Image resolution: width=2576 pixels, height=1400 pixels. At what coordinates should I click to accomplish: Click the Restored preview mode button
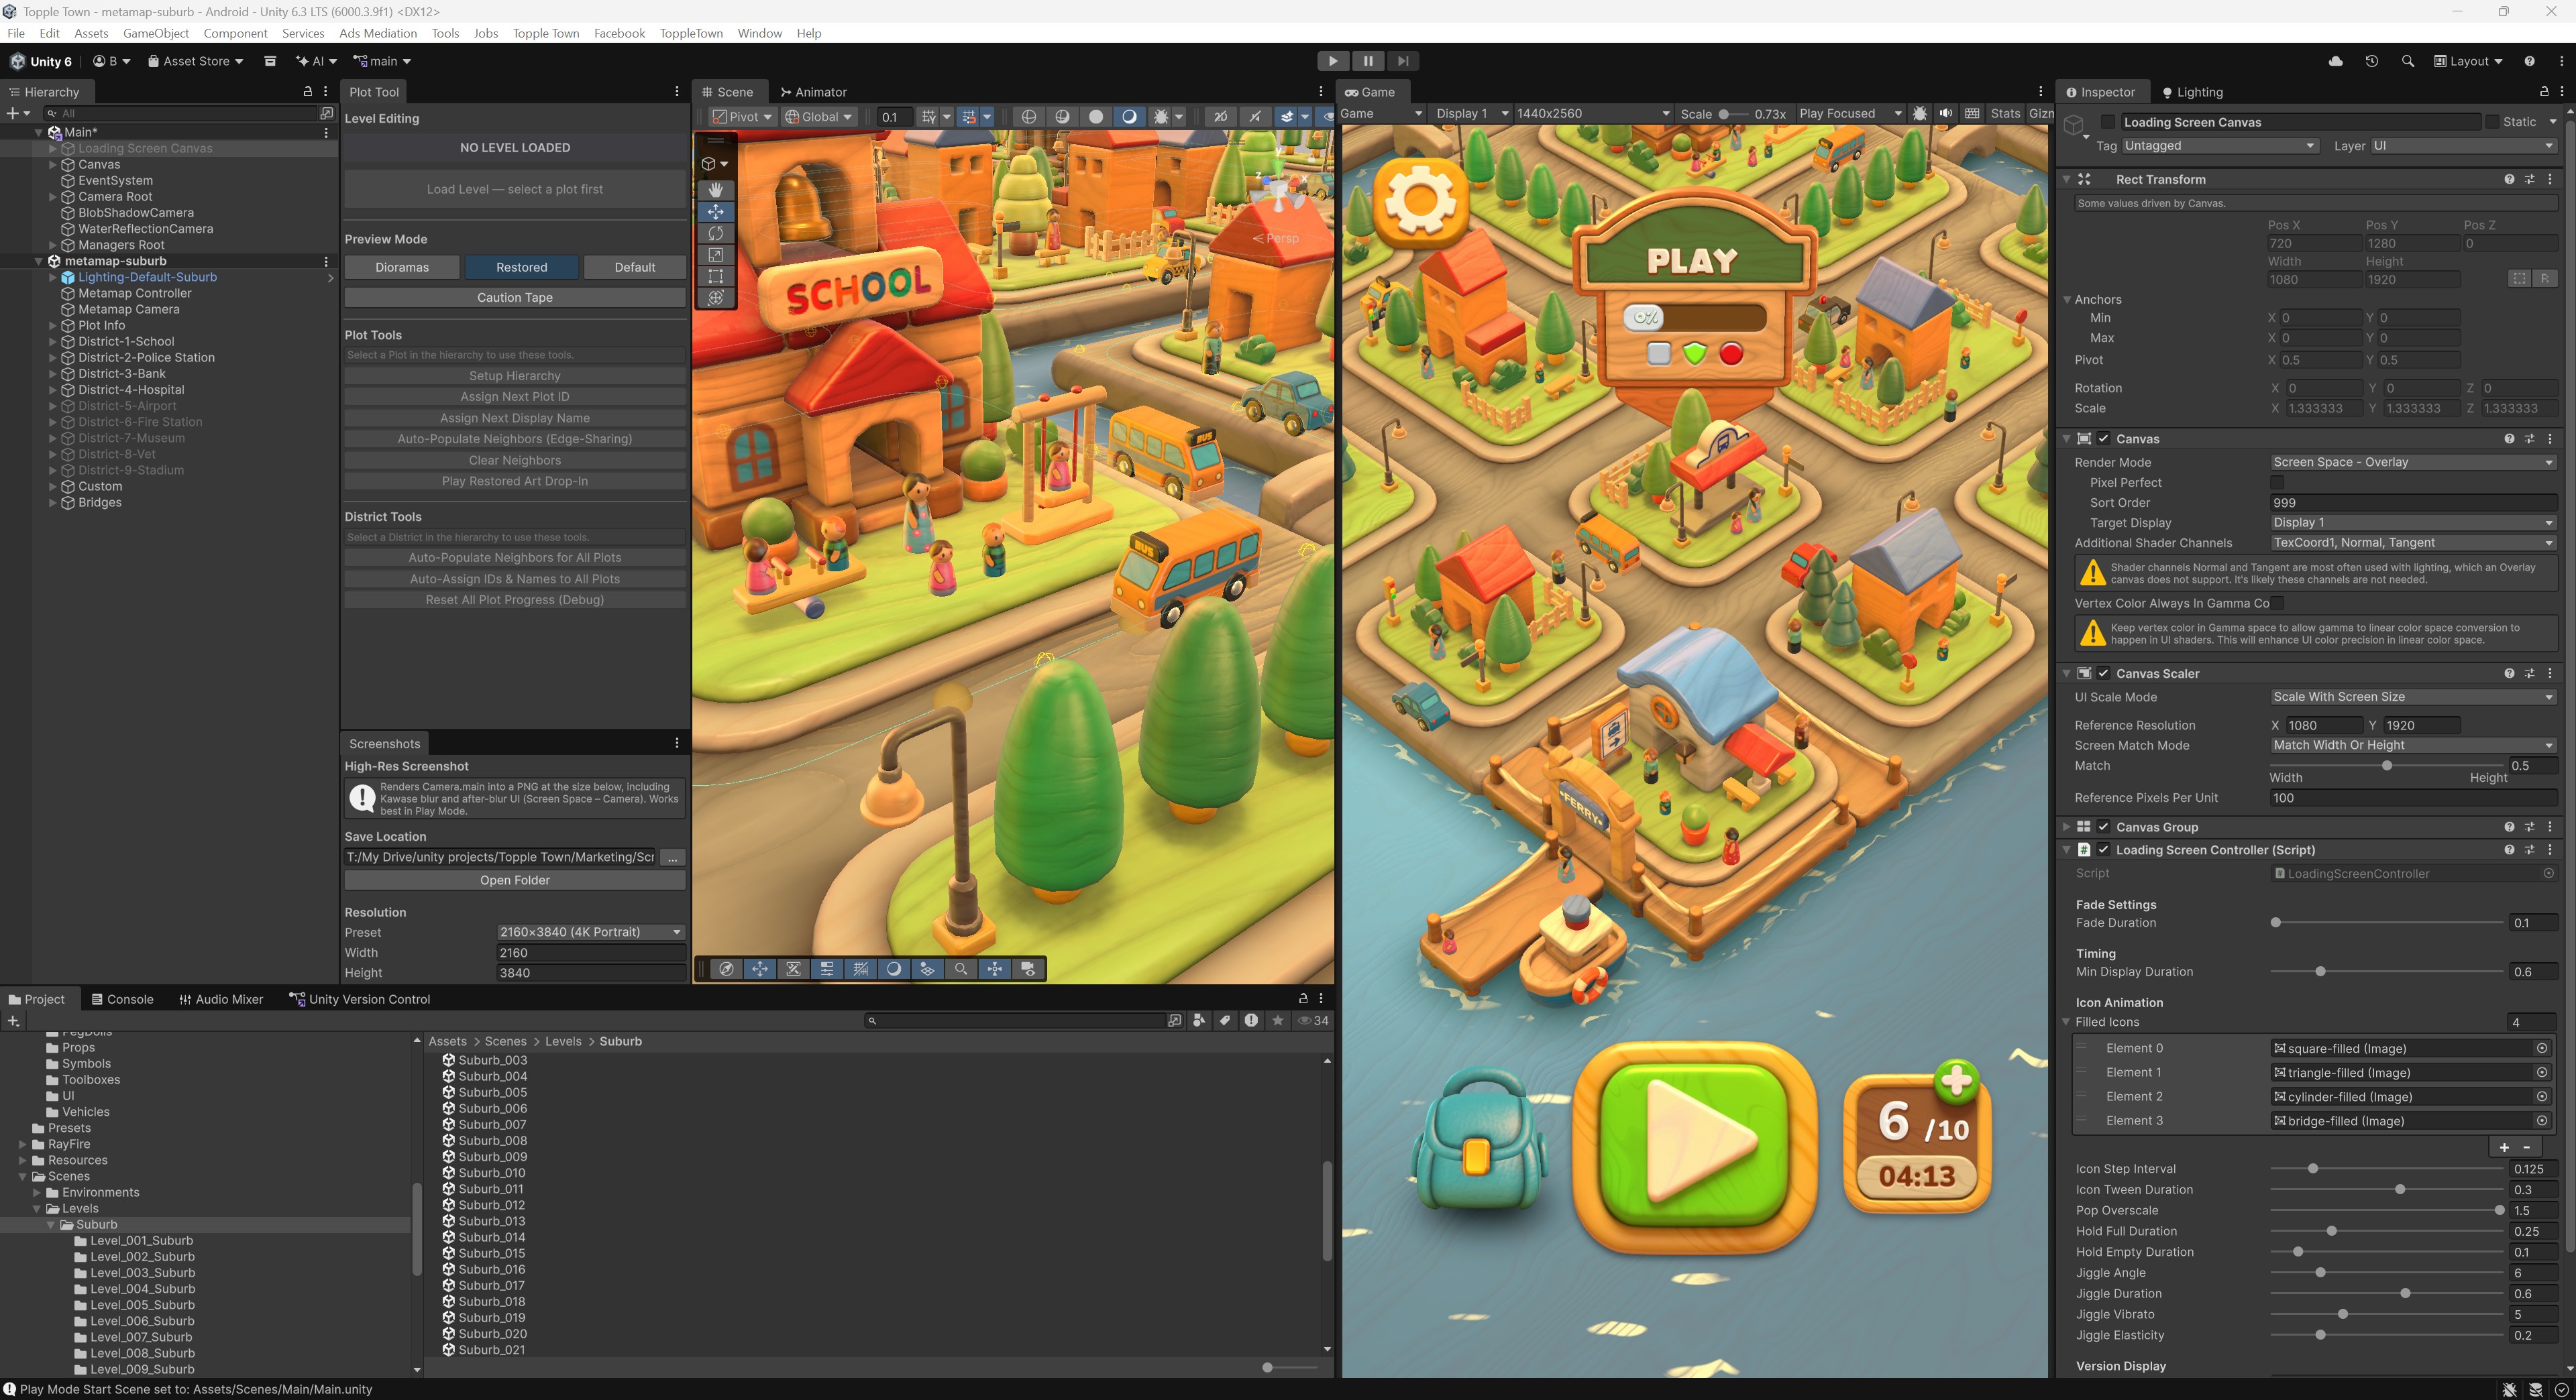(522, 268)
